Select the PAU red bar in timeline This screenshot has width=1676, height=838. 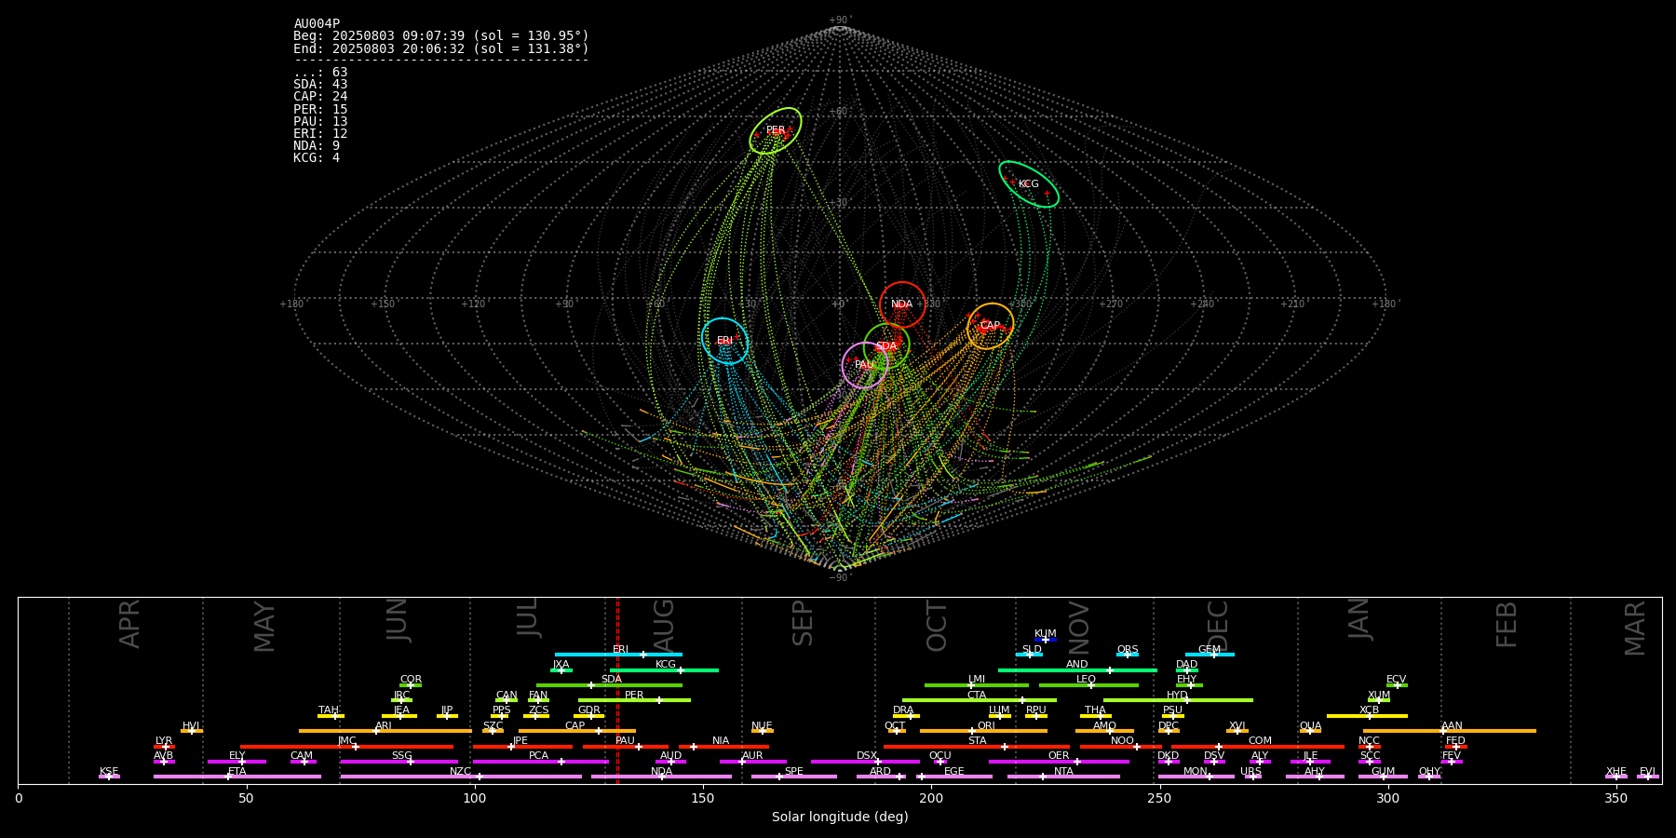[626, 747]
